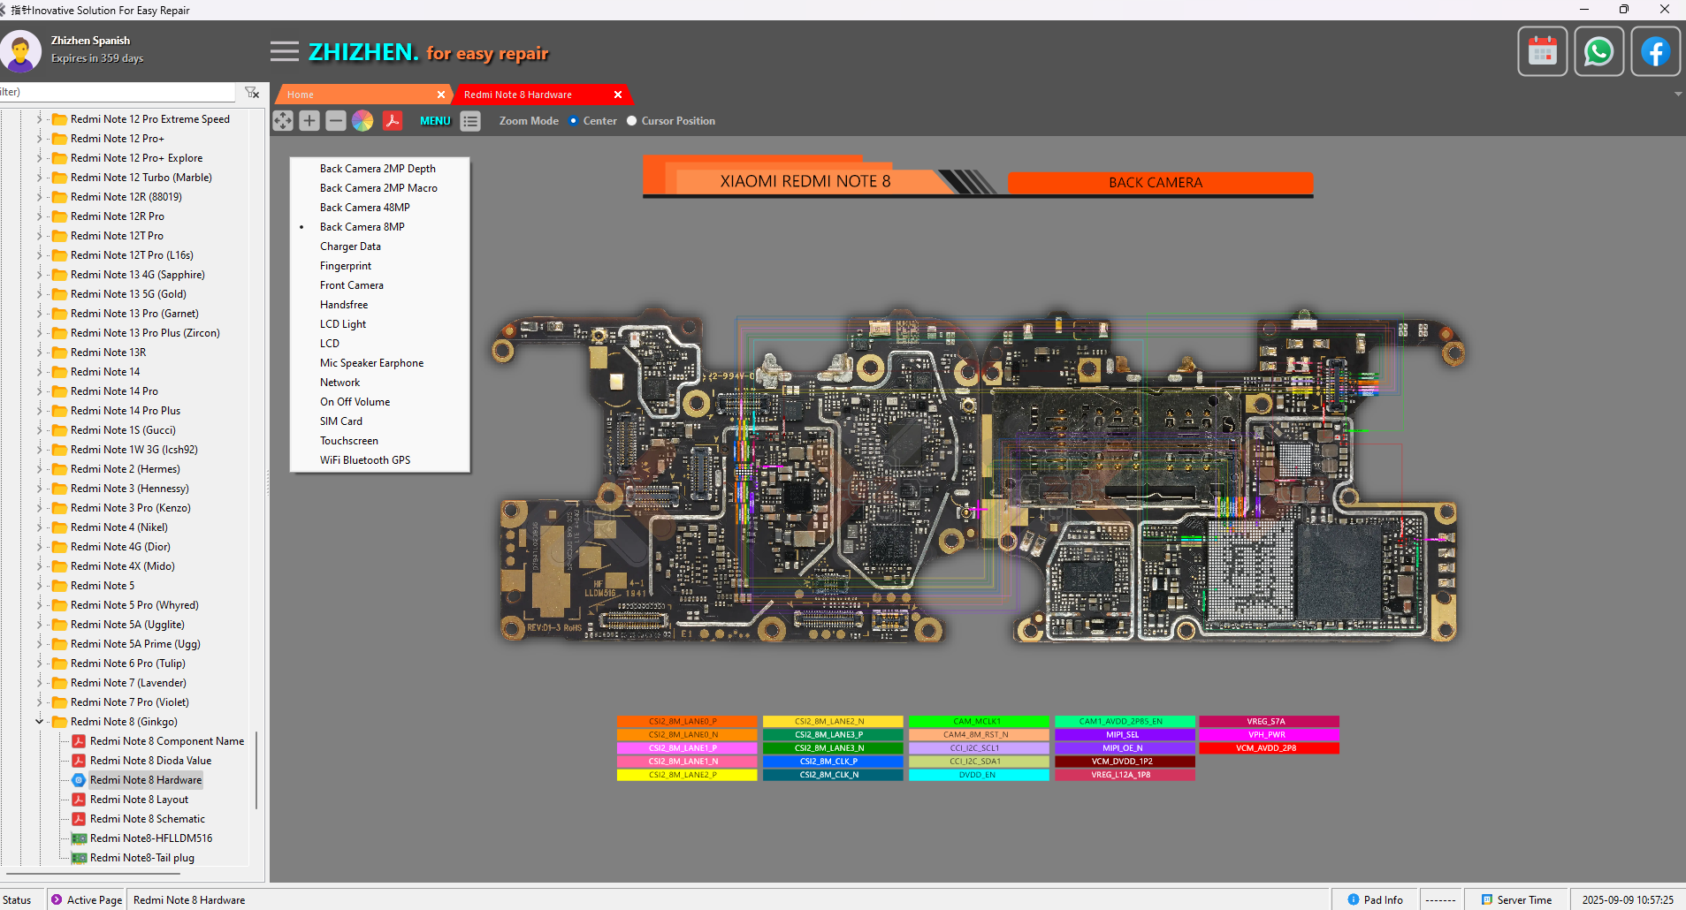Open the Facebook page icon
The width and height of the screenshot is (1686, 910).
click(1655, 51)
